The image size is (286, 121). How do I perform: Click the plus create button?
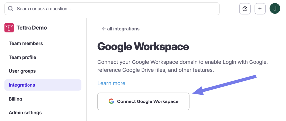[x=260, y=9]
